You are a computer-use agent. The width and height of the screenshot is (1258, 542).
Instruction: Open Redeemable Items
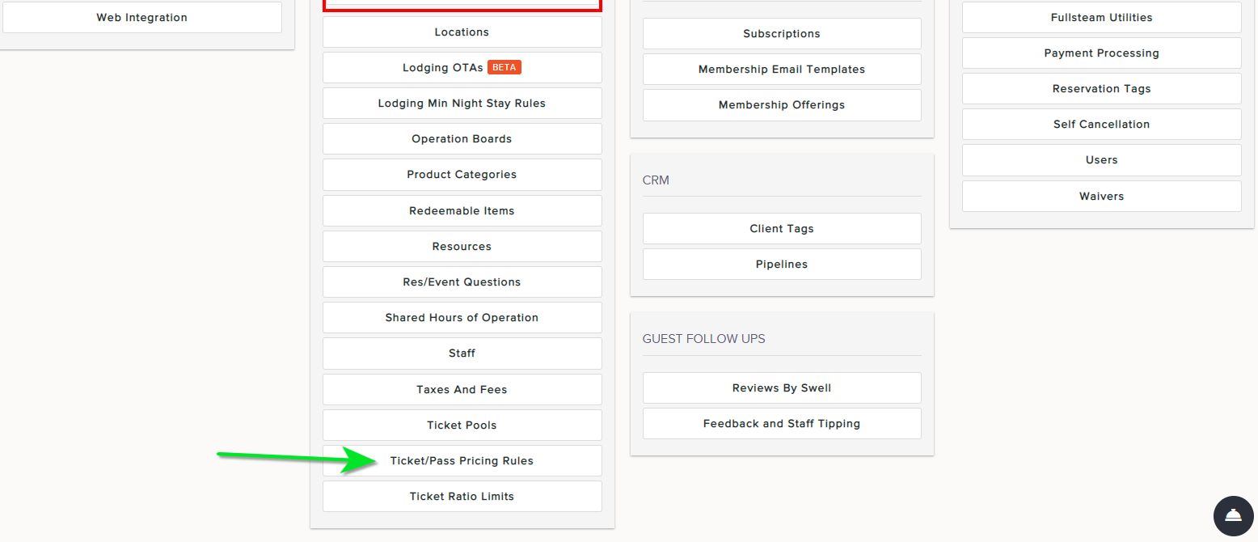tap(462, 210)
